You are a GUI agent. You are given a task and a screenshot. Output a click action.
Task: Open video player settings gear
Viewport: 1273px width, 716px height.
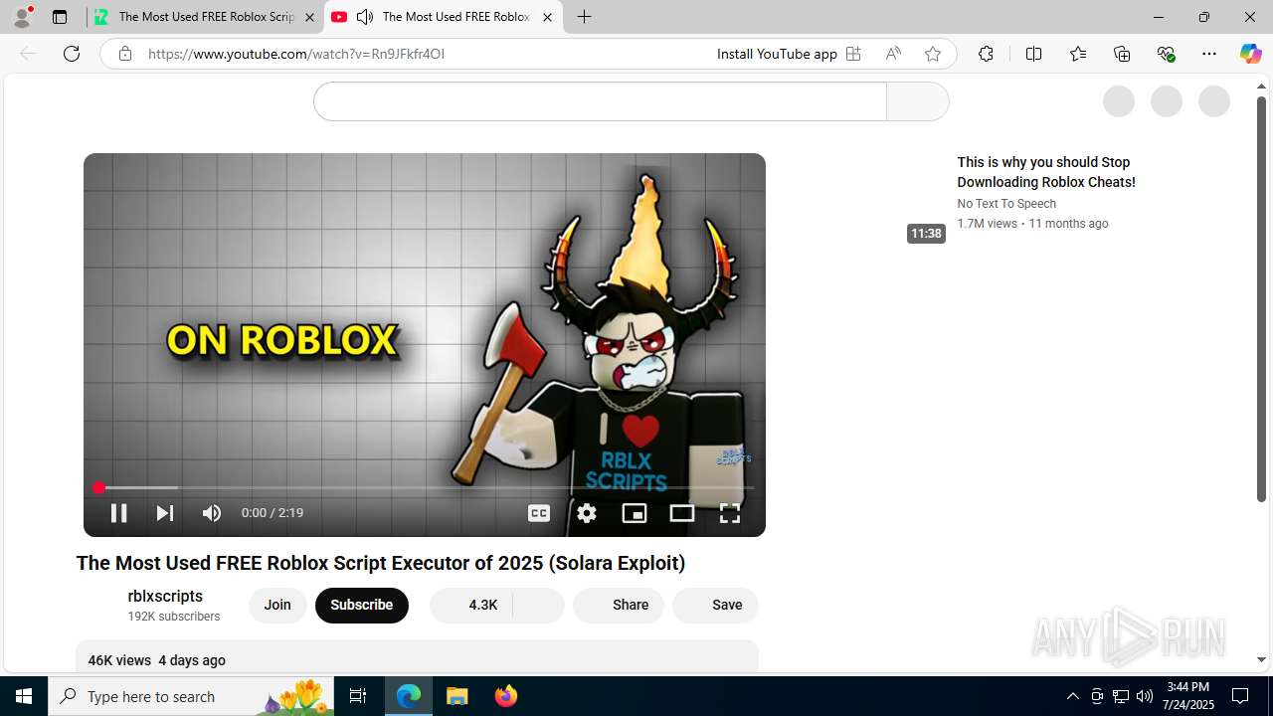587,513
